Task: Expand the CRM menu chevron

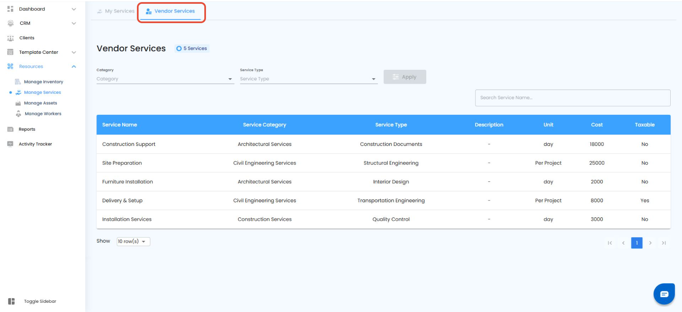Action: pyautogui.click(x=74, y=23)
